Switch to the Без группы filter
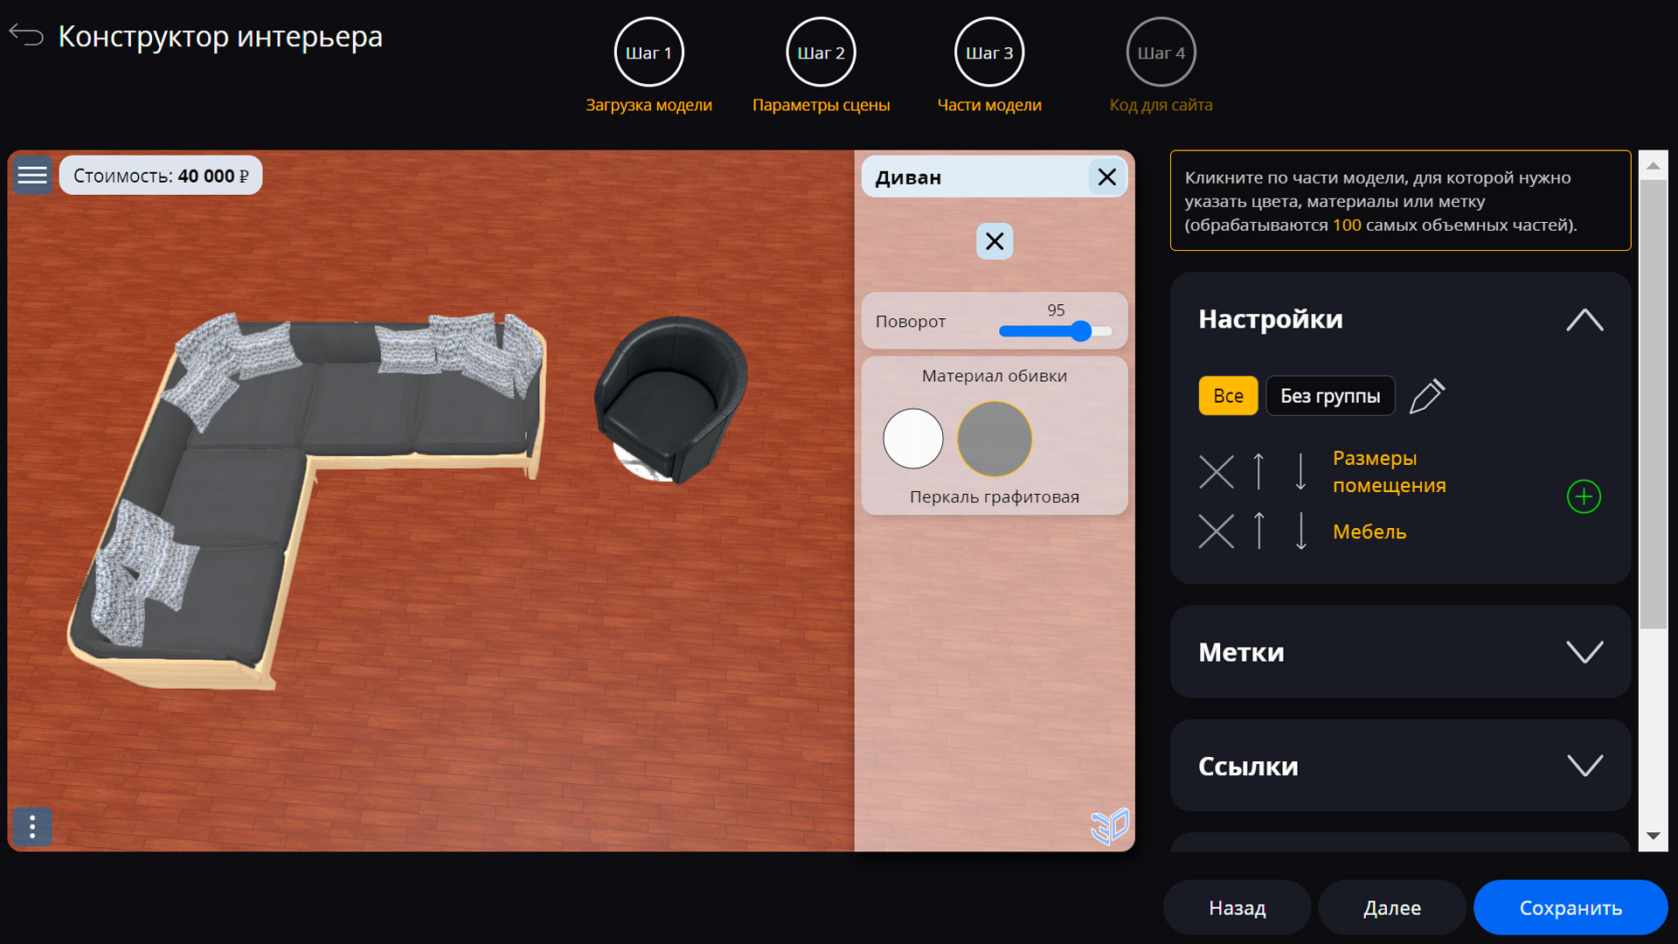1678x944 pixels. (x=1330, y=395)
